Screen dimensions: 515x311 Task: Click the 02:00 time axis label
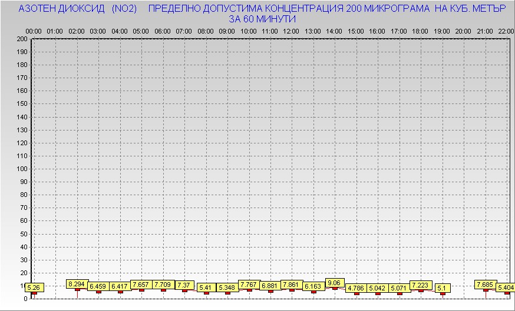point(77,32)
